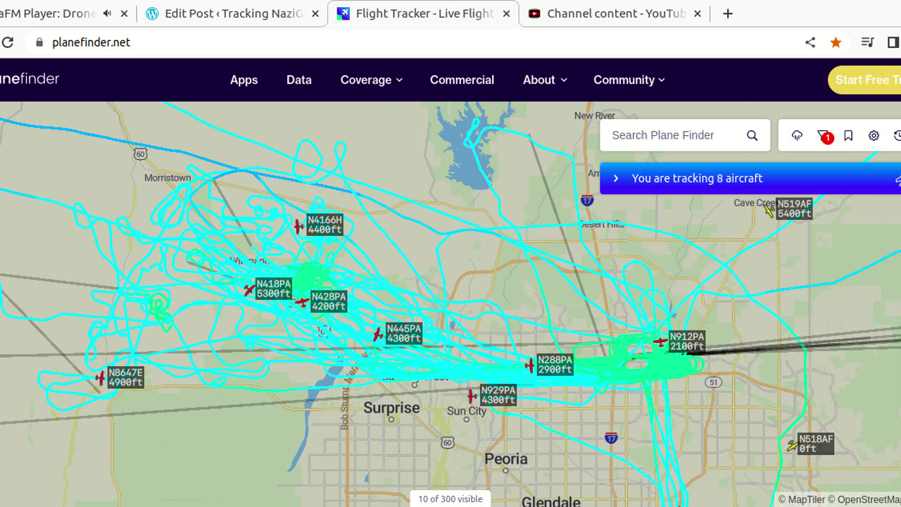Click the Plane Finder logo
Viewport: 901px width, 507px height.
[x=30, y=79]
